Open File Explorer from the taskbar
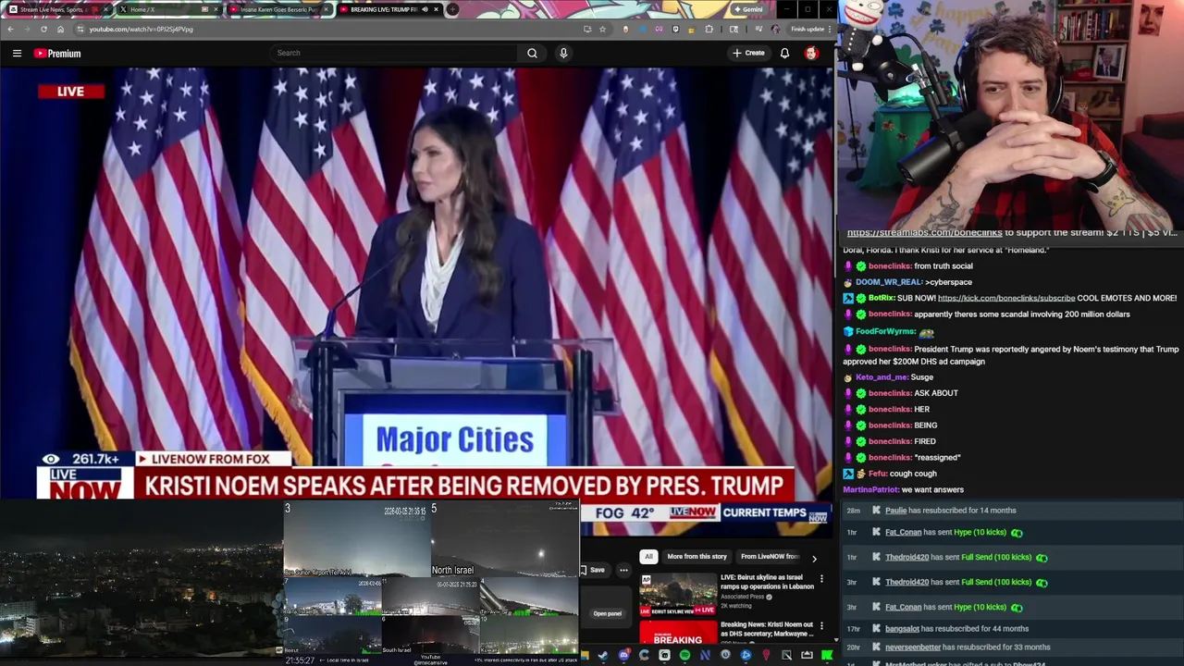1184x666 pixels. [x=585, y=655]
